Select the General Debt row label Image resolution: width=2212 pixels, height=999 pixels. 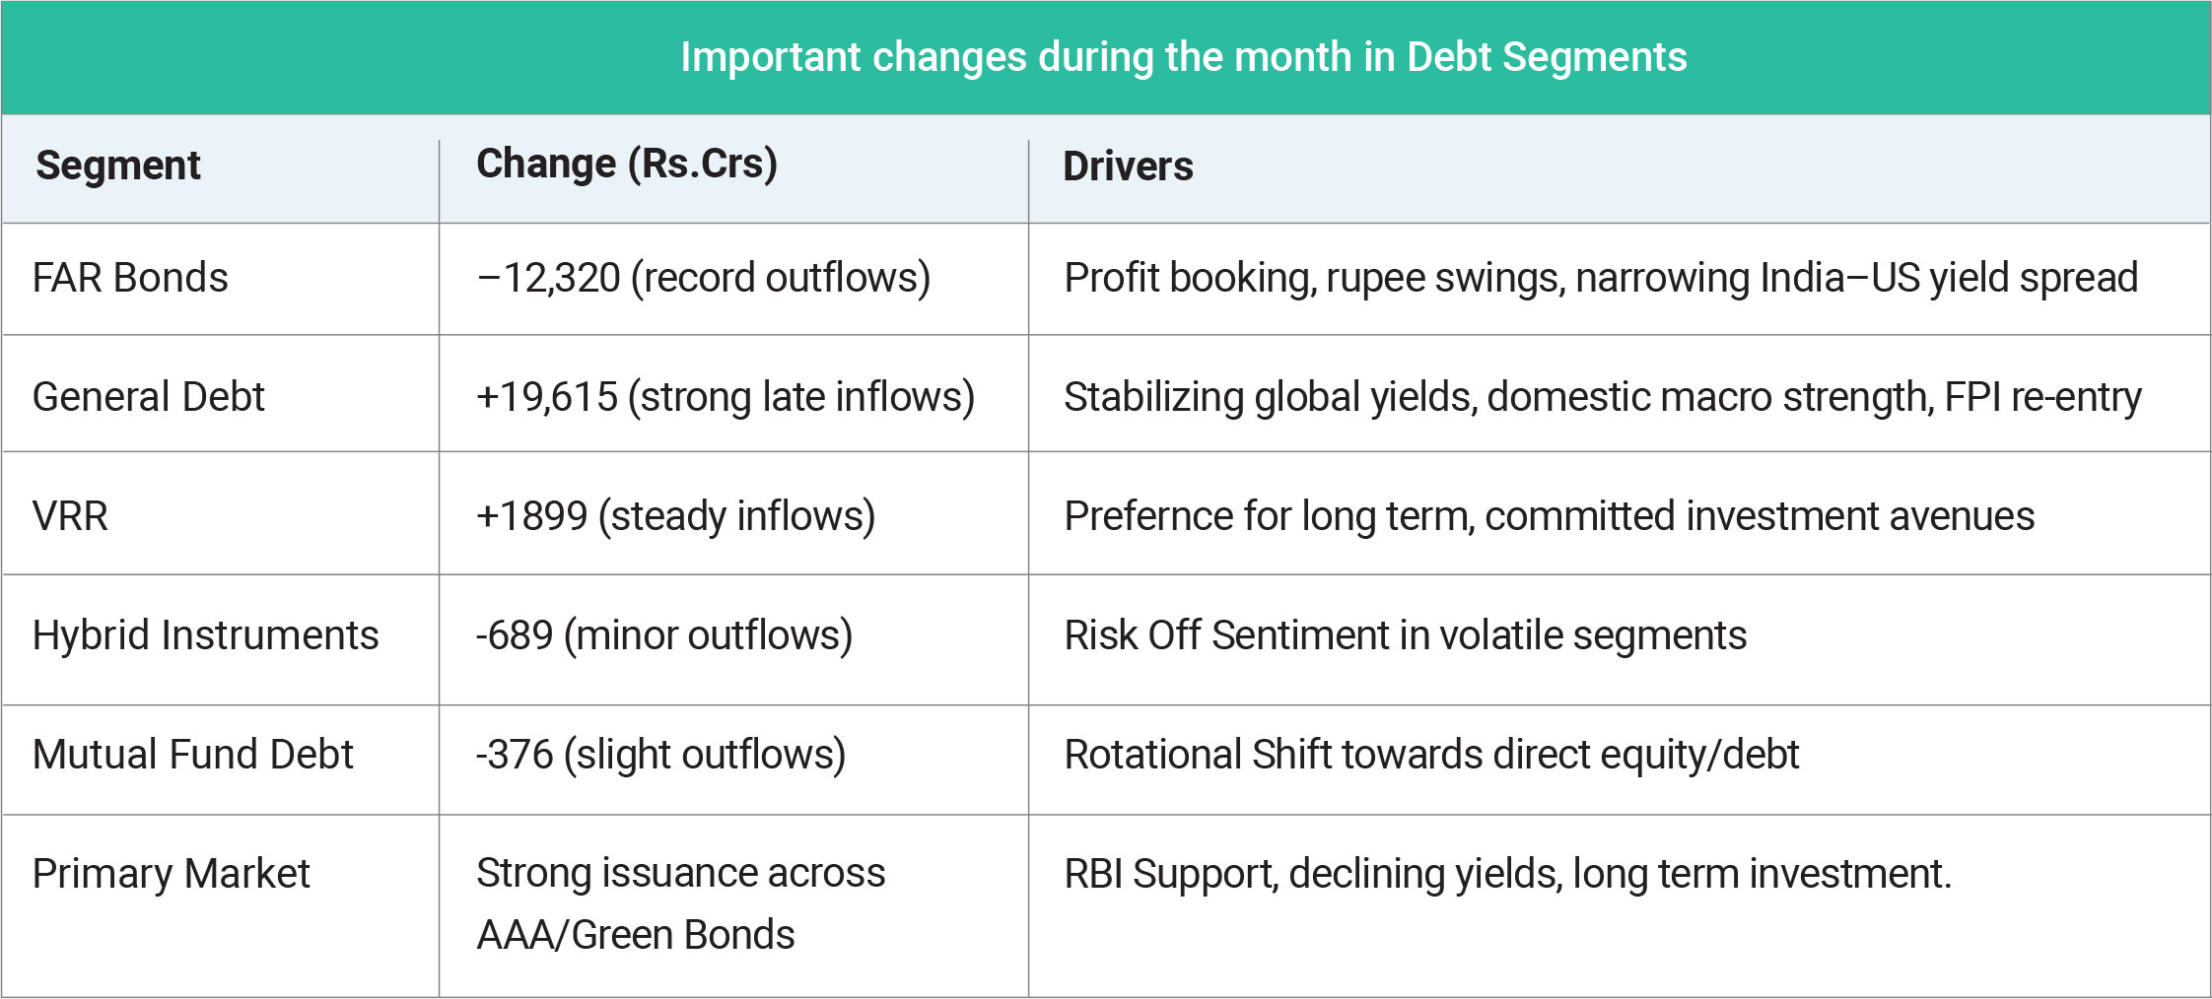coord(149,397)
